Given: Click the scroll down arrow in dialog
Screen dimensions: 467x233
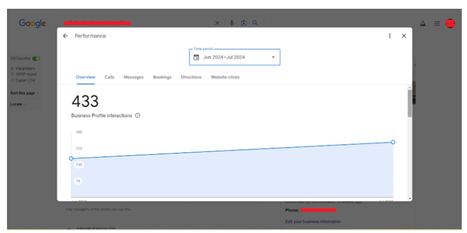Looking at the screenshot, I should pyautogui.click(x=410, y=199).
